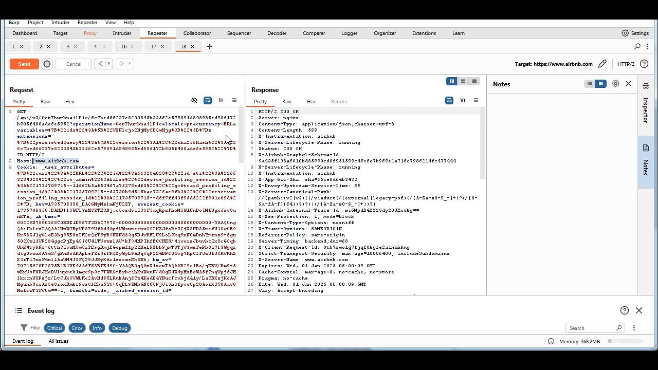Viewport: 658px width, 370px height.
Task: Switch to the Proxy tab
Action: coord(90,33)
